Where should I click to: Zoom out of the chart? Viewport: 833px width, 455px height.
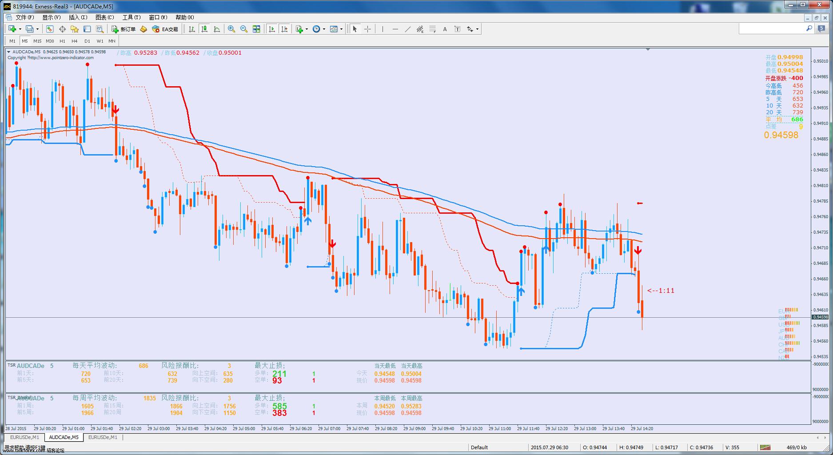[244, 29]
